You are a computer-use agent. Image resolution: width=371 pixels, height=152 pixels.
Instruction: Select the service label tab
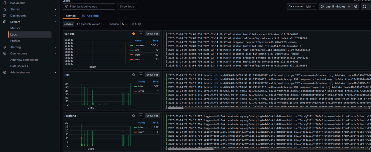click(x=71, y=16)
